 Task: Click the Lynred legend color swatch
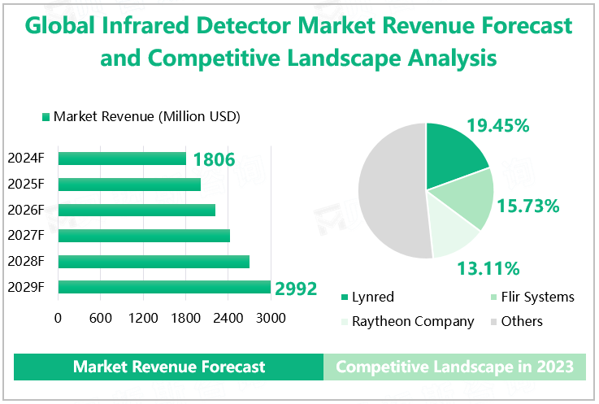pos(345,298)
